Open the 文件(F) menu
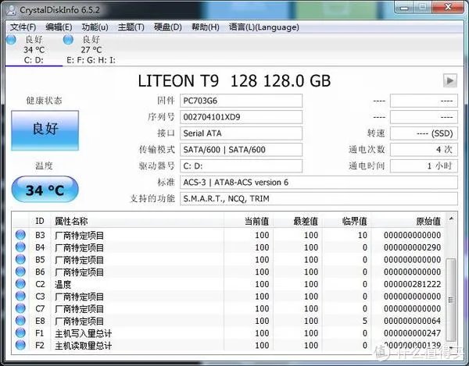Viewport: 469px width, 366px height. (x=23, y=27)
